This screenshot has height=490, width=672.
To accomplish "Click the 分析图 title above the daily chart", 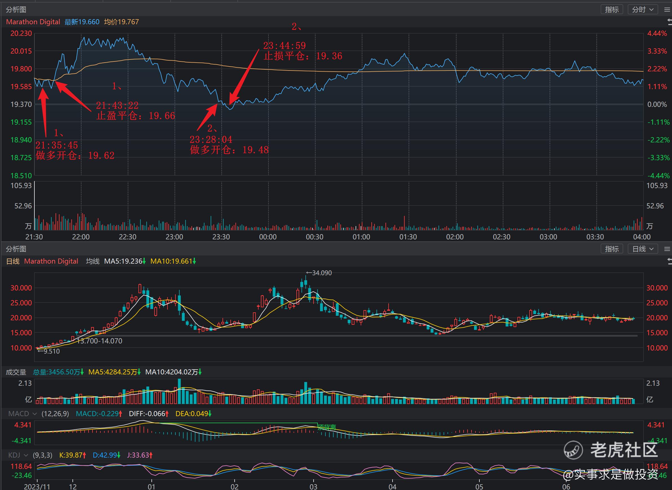I will coord(16,249).
